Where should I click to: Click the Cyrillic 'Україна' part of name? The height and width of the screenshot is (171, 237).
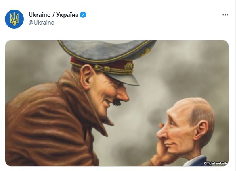click(x=67, y=15)
